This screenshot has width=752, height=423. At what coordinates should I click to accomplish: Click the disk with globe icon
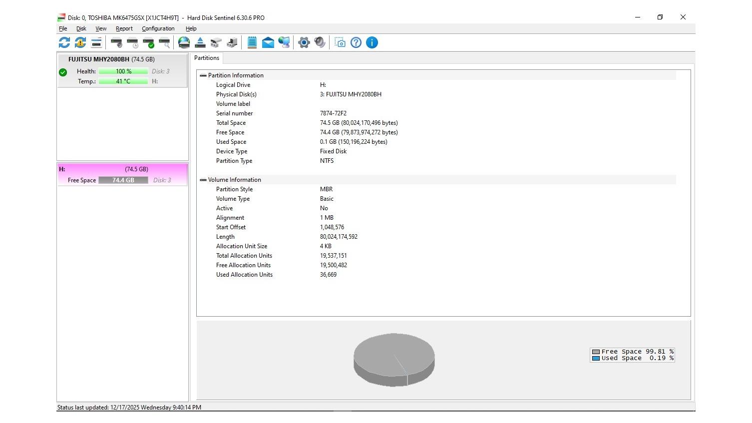[x=184, y=42]
